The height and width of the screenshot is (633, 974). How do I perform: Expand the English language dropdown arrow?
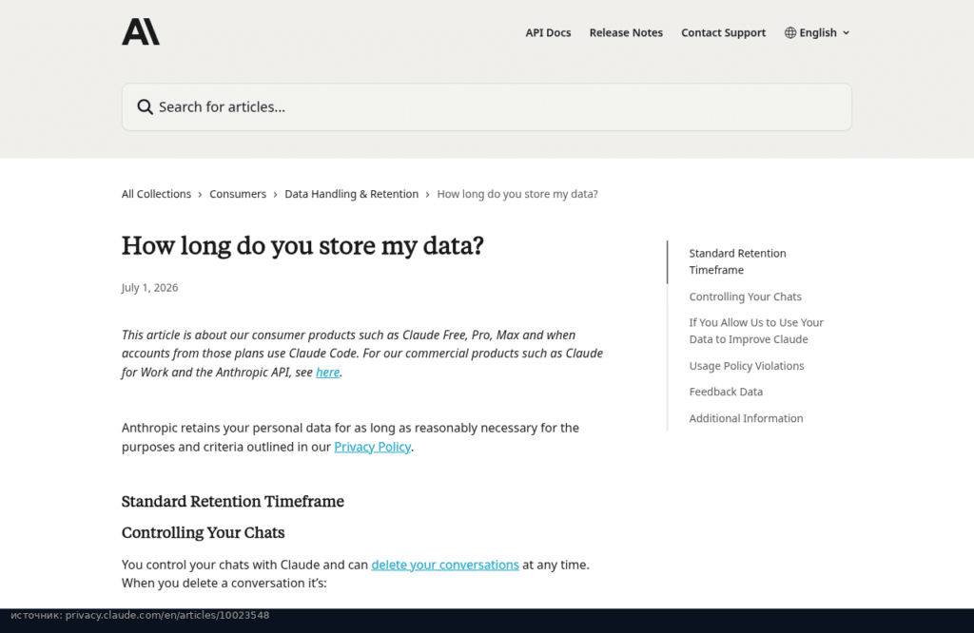[x=846, y=33]
